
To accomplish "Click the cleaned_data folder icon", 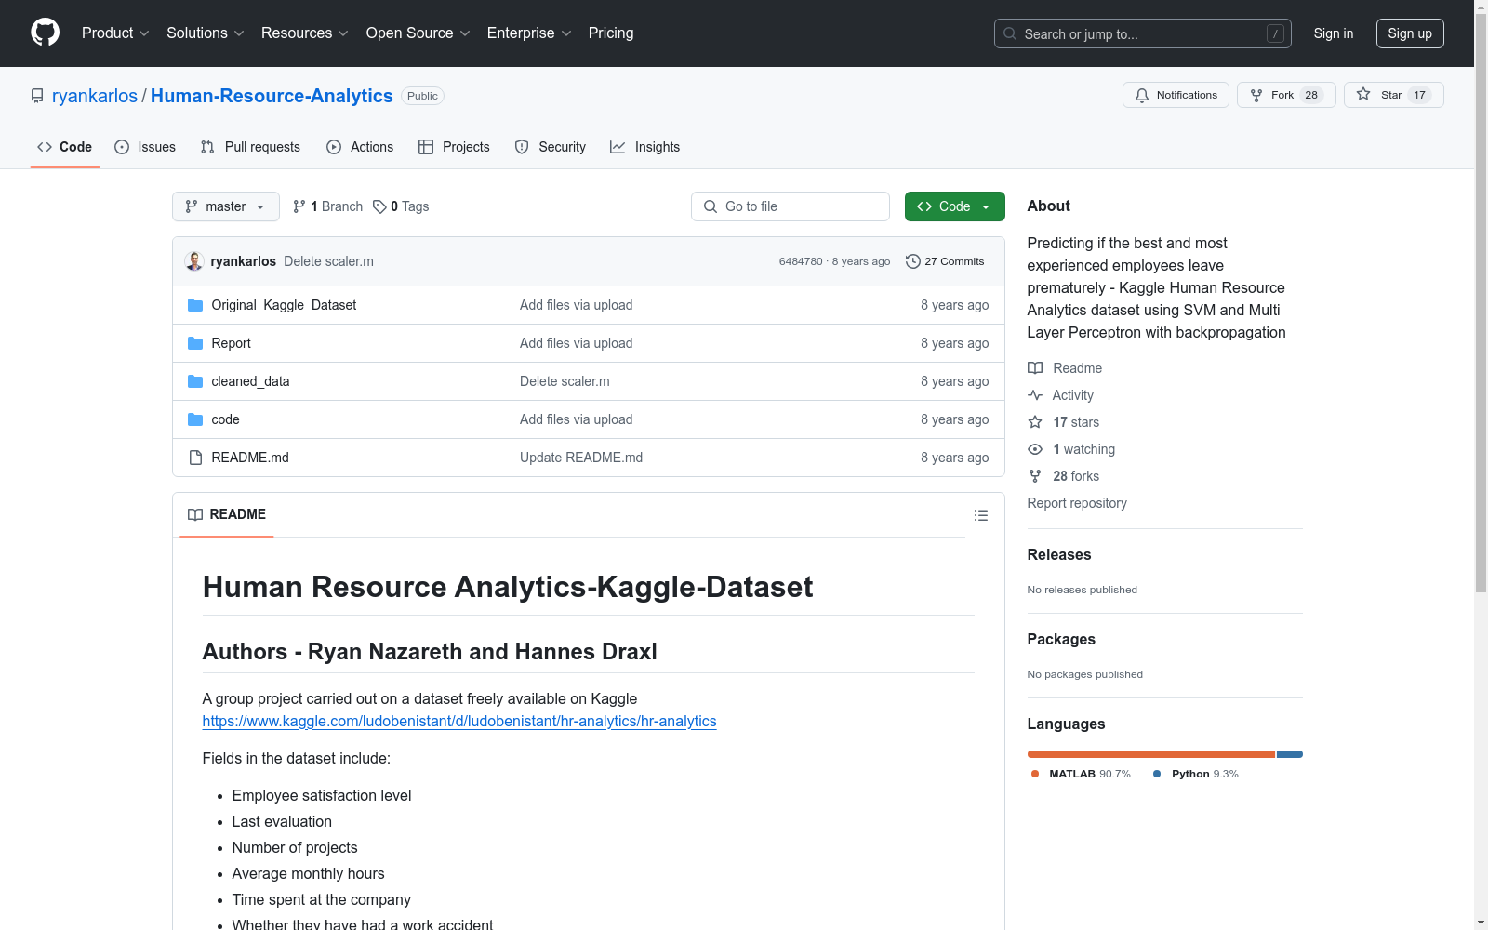I will coord(195,381).
